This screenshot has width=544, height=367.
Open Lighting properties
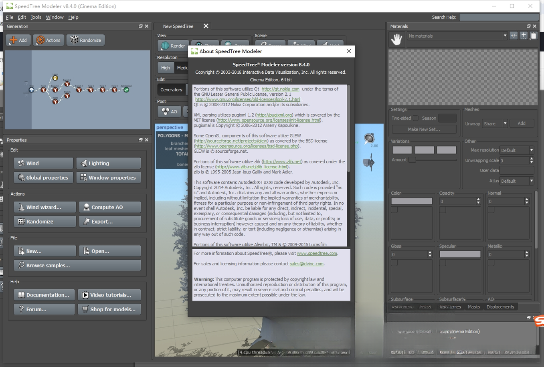[109, 163]
